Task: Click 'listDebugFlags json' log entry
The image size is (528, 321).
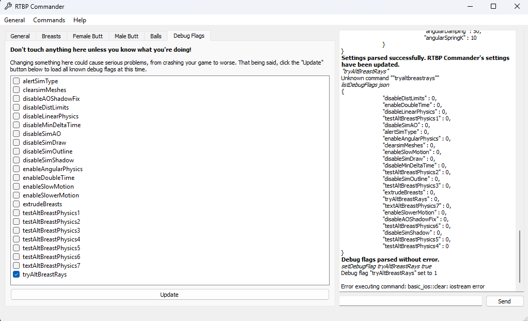Action: 365,85
